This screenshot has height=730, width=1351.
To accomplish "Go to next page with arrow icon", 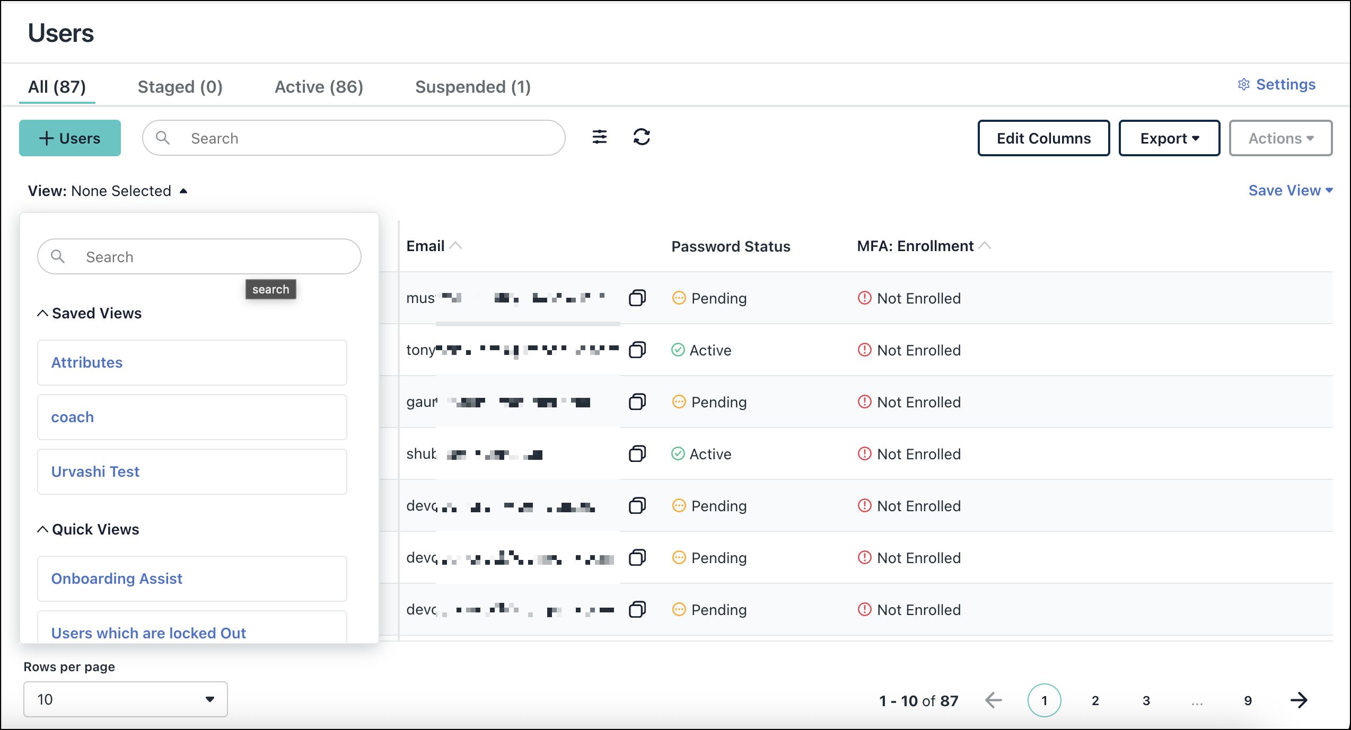I will point(1300,700).
